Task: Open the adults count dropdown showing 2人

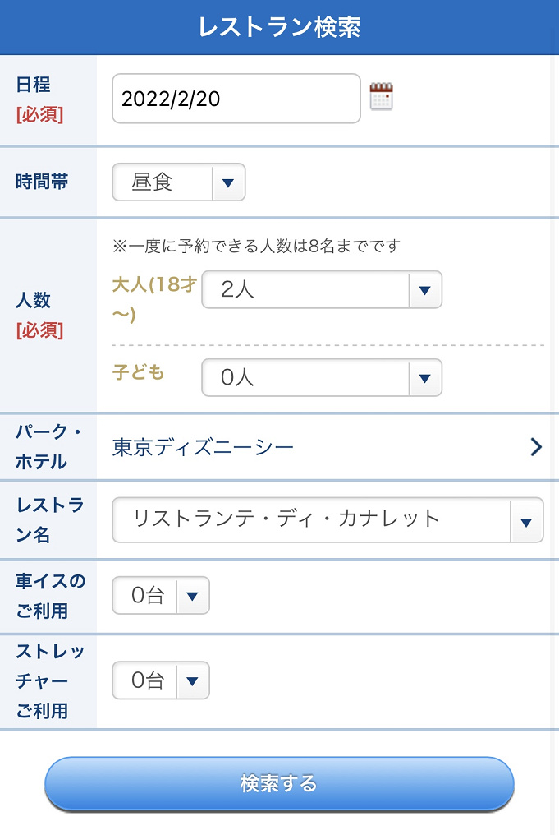Action: pyautogui.click(x=305, y=289)
